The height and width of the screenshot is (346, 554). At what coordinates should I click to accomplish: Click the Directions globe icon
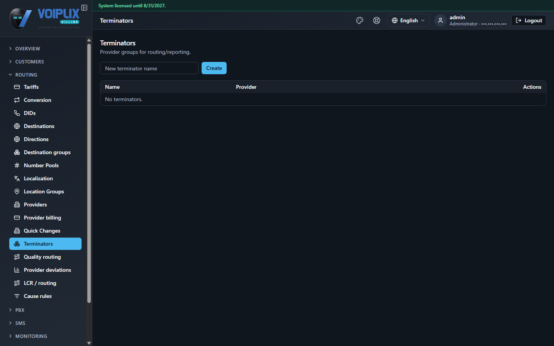pos(17,139)
